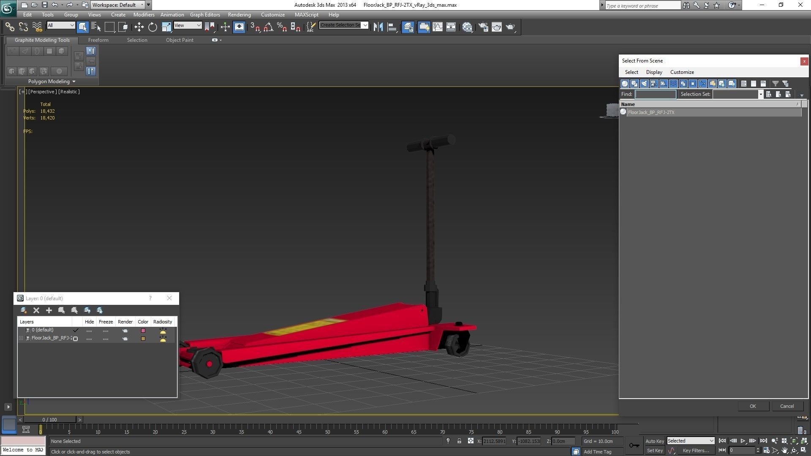811x456 pixels.
Task: Click the Set Key button
Action: coord(654,451)
